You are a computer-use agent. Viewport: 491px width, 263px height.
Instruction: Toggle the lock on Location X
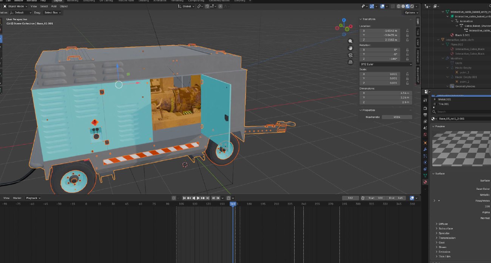click(408, 31)
